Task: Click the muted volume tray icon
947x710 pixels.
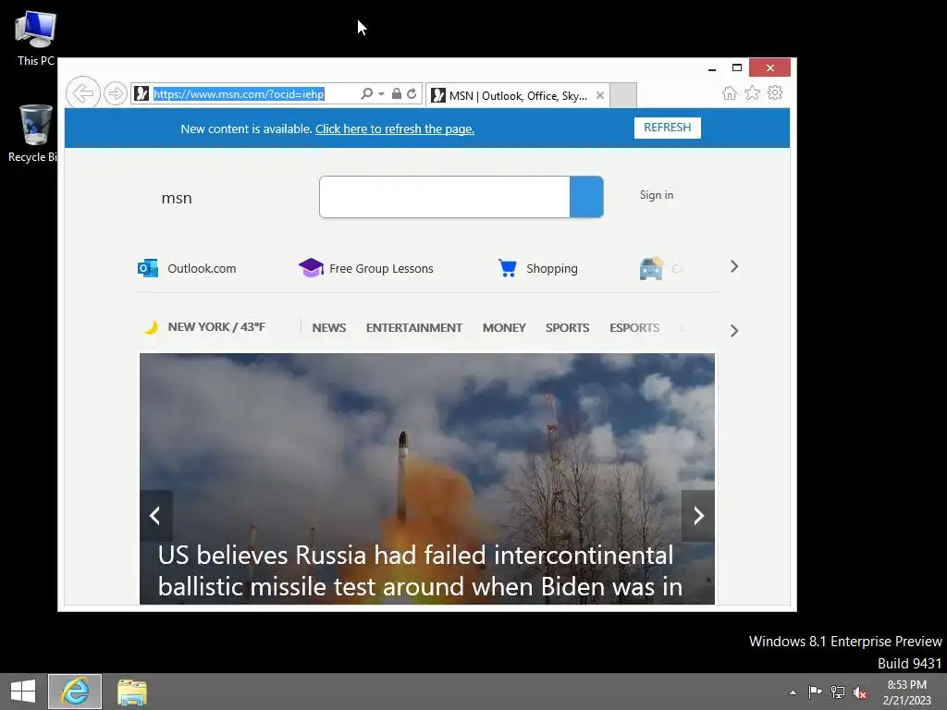Action: pos(860,692)
